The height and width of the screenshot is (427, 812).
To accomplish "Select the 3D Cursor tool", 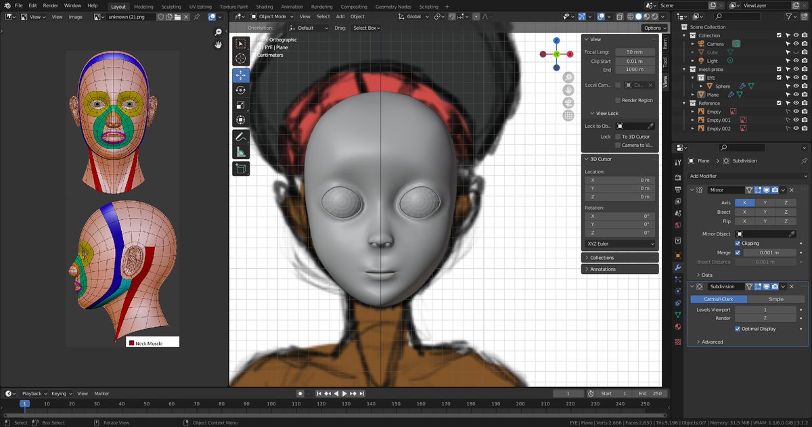I will click(241, 59).
